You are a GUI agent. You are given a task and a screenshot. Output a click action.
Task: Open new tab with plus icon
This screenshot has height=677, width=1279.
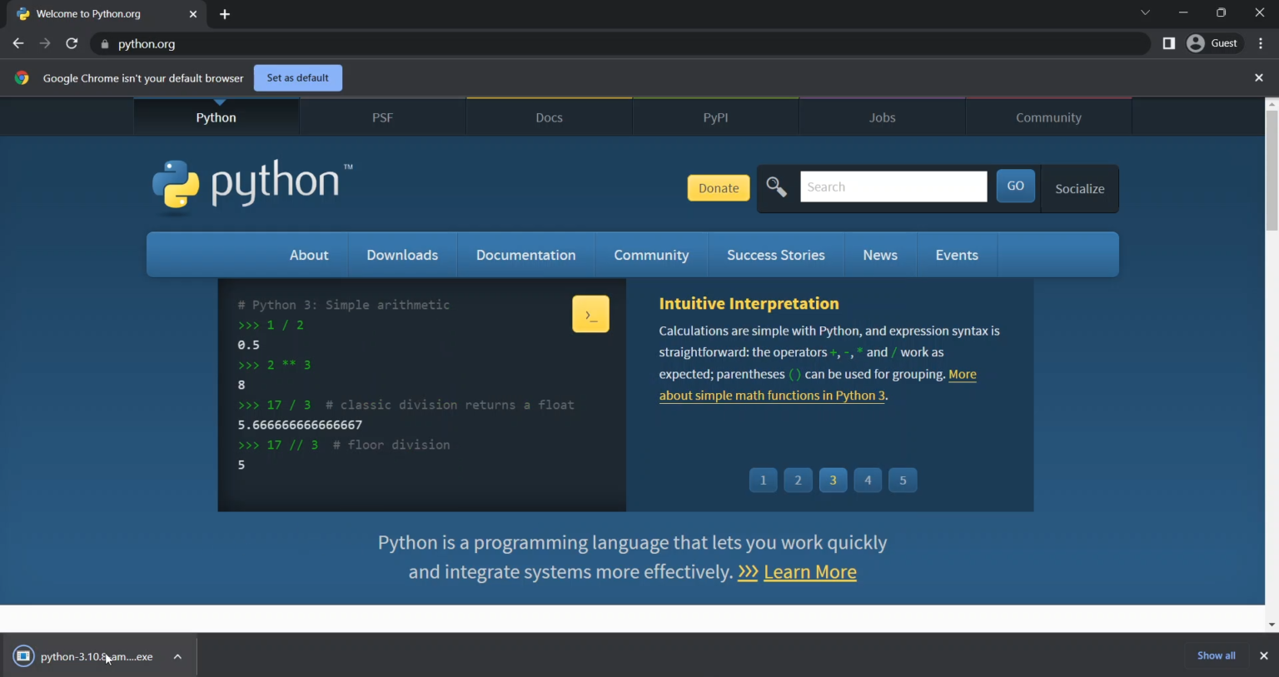pos(225,14)
